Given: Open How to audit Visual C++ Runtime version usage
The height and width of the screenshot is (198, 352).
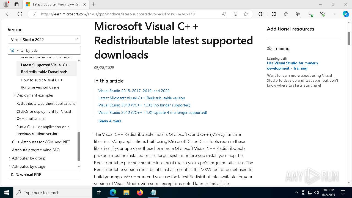Looking at the screenshot, I should pos(42,84).
